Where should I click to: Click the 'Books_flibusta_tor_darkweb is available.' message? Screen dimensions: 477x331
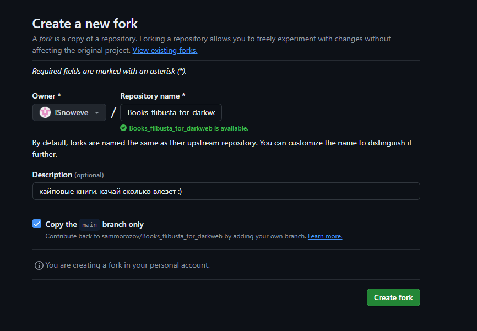188,128
